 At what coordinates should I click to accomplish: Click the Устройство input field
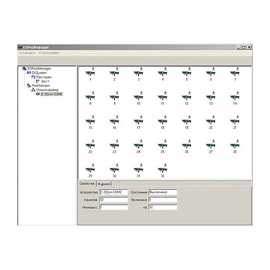[114, 192]
